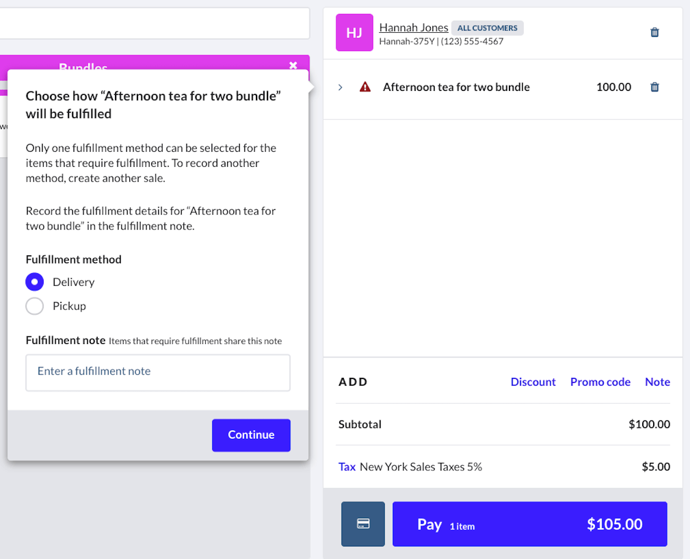Select the Pickup fulfillment method
This screenshot has width=690, height=559.
click(x=34, y=306)
